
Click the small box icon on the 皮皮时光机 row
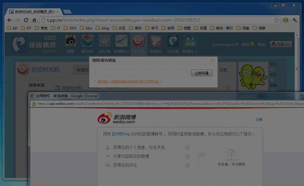click(x=227, y=87)
